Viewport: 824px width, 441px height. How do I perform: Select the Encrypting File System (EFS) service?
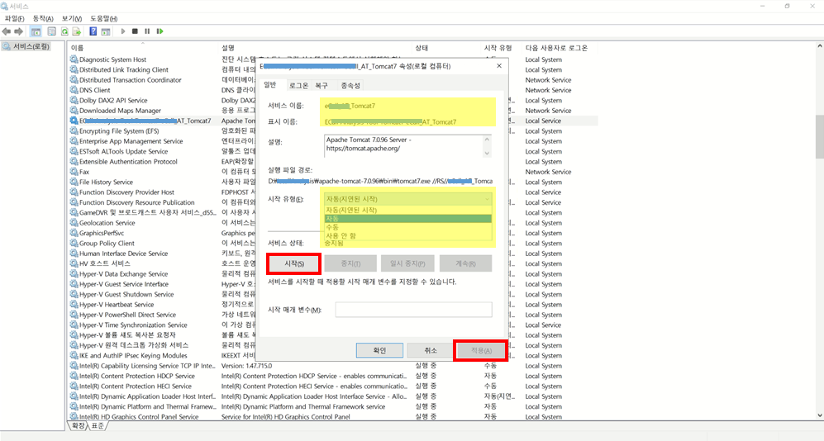[119, 130]
